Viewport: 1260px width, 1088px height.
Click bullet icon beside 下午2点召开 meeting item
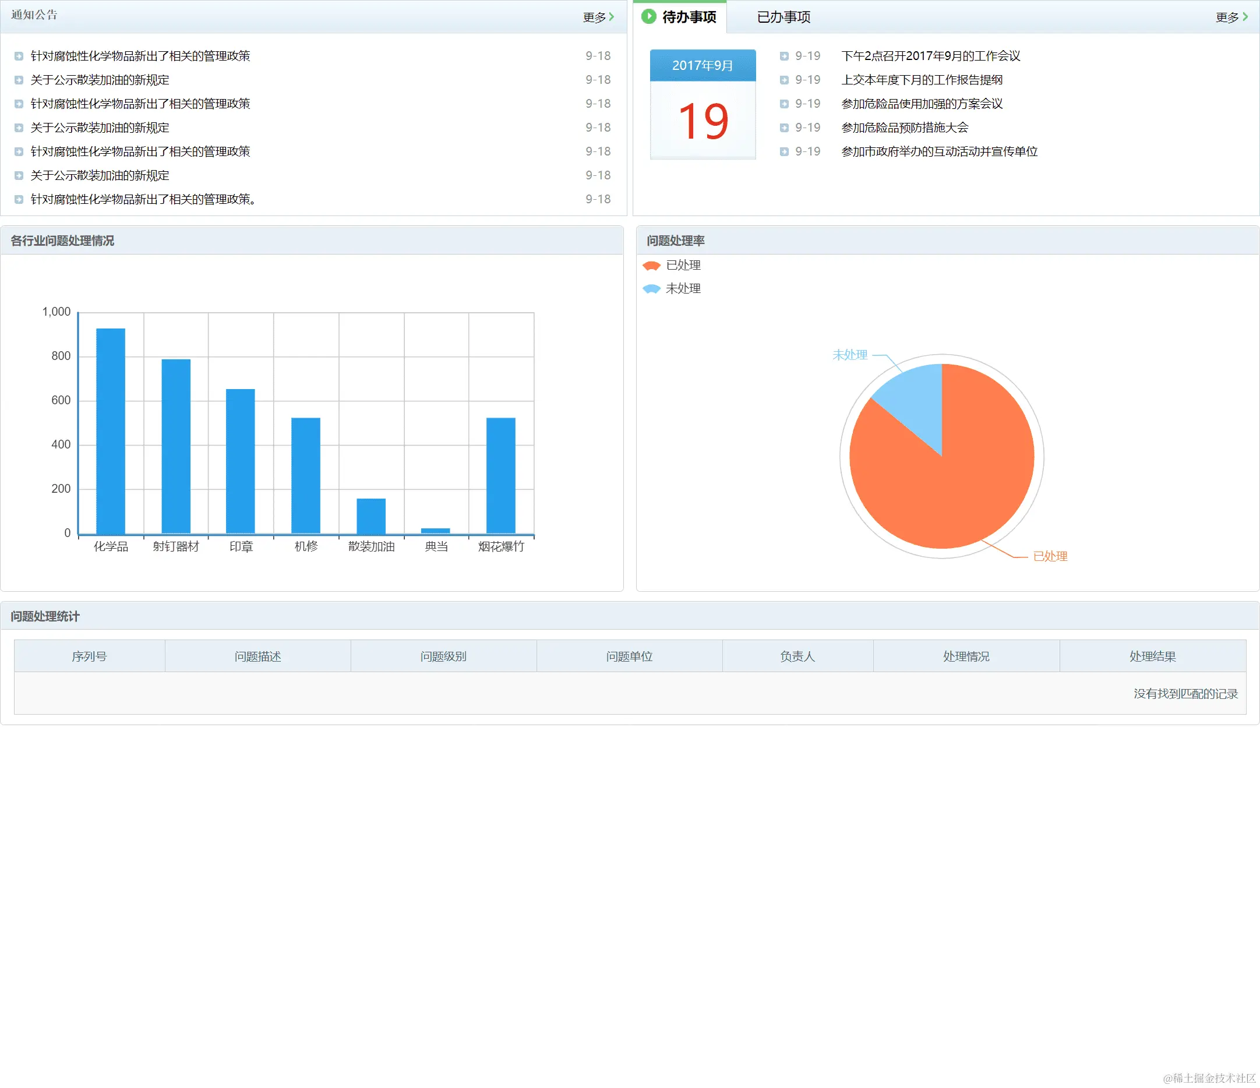(784, 56)
